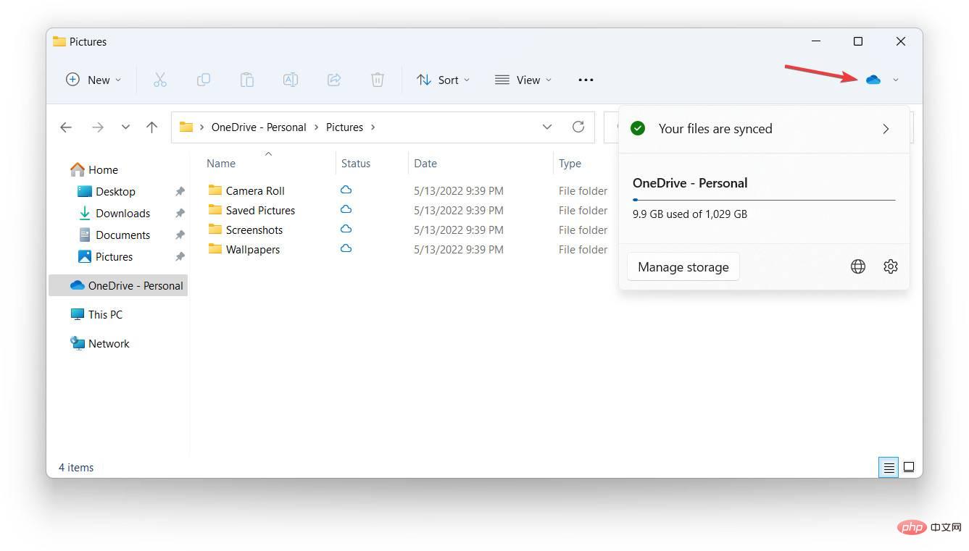Expand the chevron beside OneDrive cloud icon
This screenshot has width=969, height=551.
coord(896,80)
